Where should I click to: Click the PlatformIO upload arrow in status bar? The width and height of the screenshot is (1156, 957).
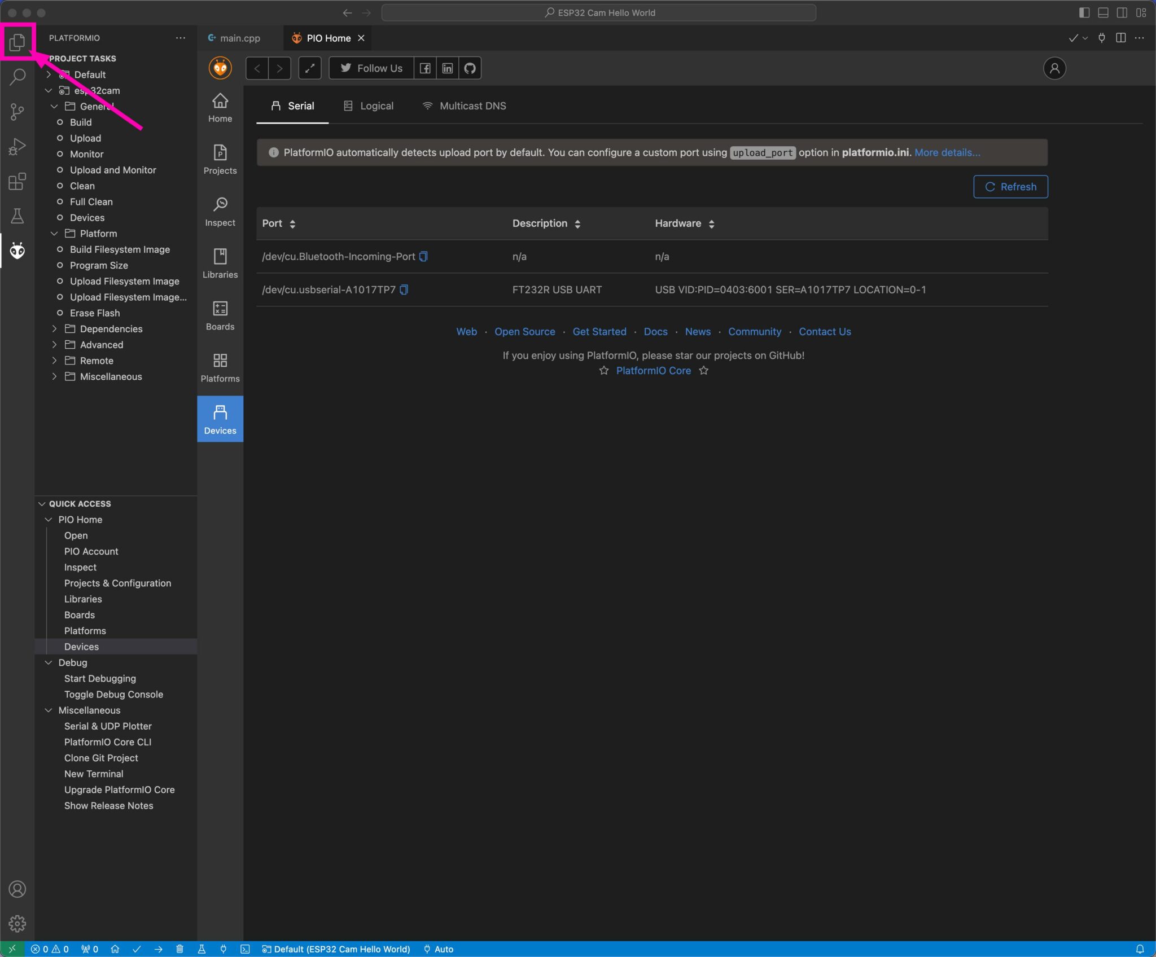pos(159,949)
